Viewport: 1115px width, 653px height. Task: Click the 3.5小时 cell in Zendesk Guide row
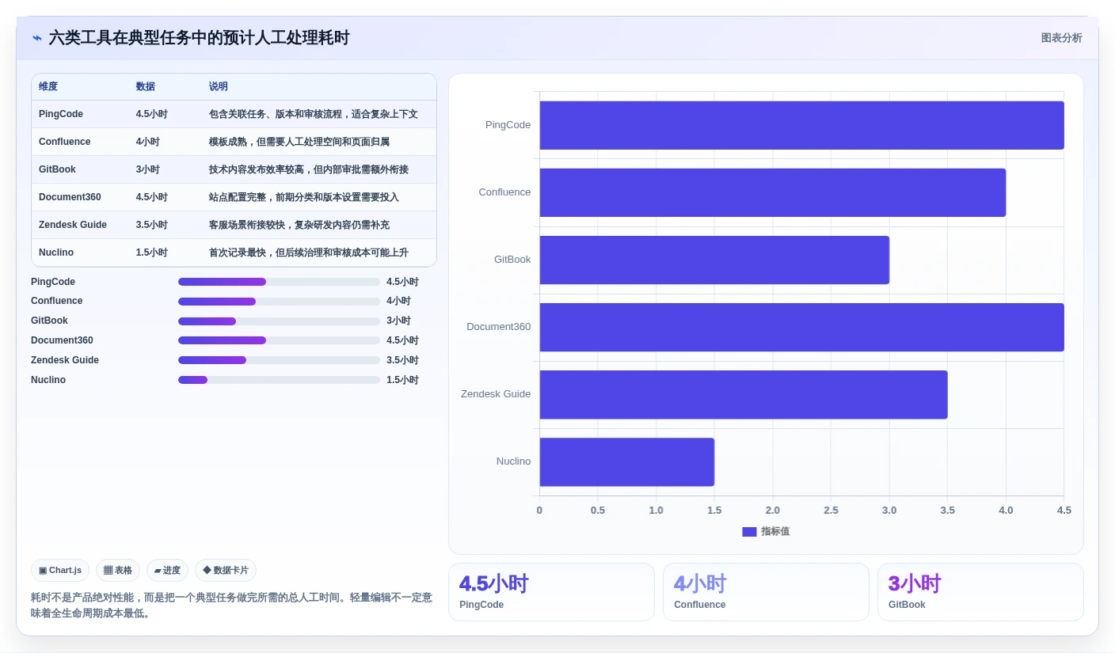151,225
